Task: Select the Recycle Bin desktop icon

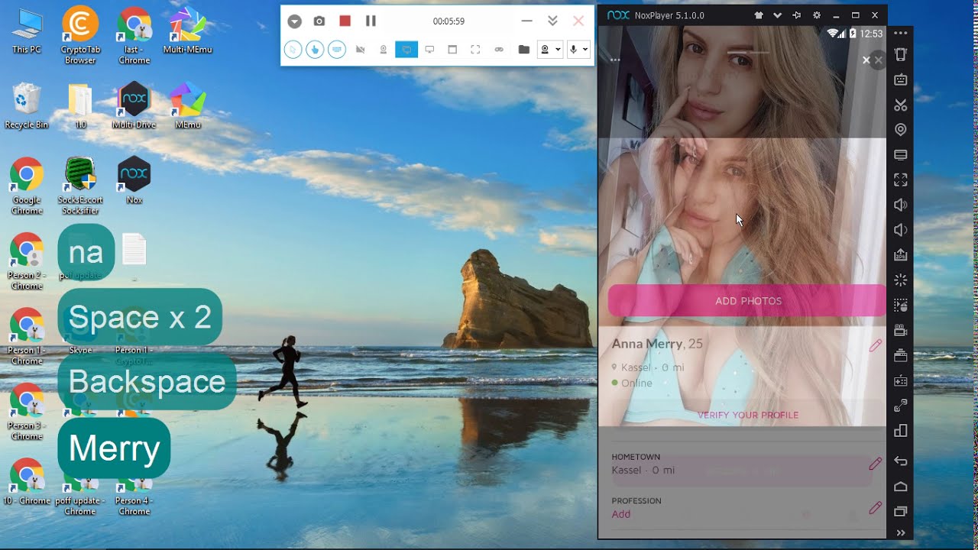Action: point(27,105)
